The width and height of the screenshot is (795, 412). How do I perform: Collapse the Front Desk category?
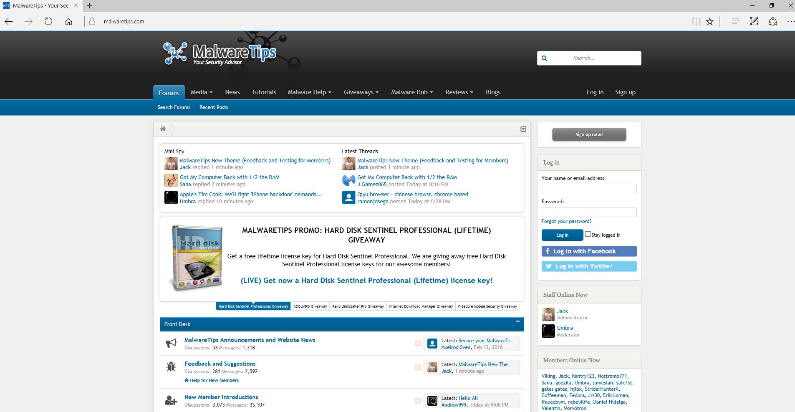(x=518, y=321)
